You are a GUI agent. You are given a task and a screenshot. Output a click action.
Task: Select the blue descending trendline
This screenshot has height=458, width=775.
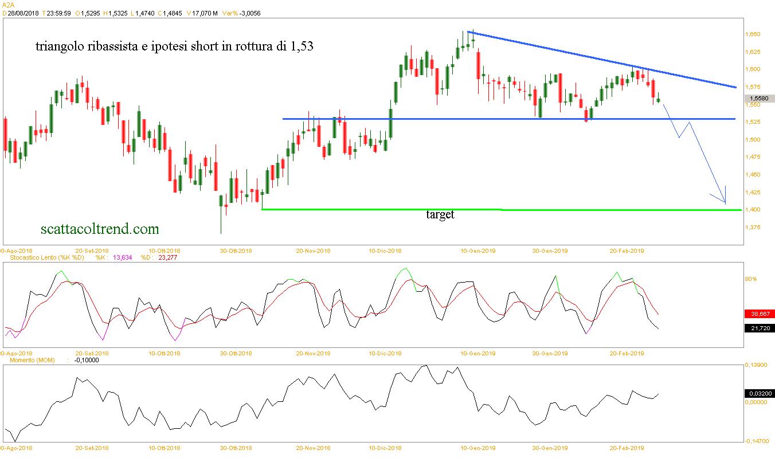pos(602,59)
